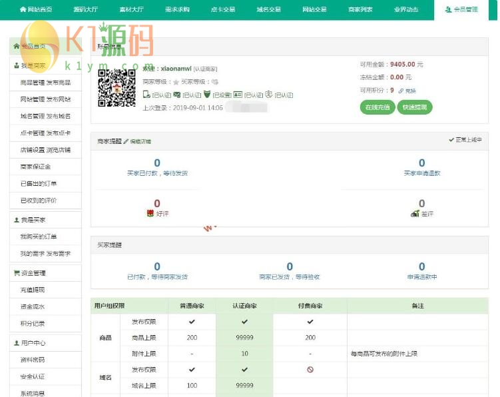Click the house icon next to 会员首页
The image size is (500, 397).
17,46
